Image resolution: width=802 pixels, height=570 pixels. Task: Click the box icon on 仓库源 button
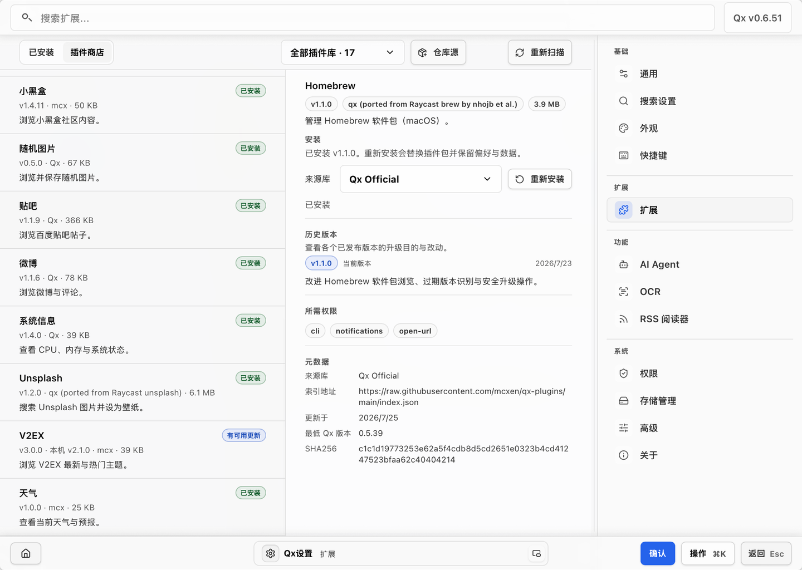point(423,53)
